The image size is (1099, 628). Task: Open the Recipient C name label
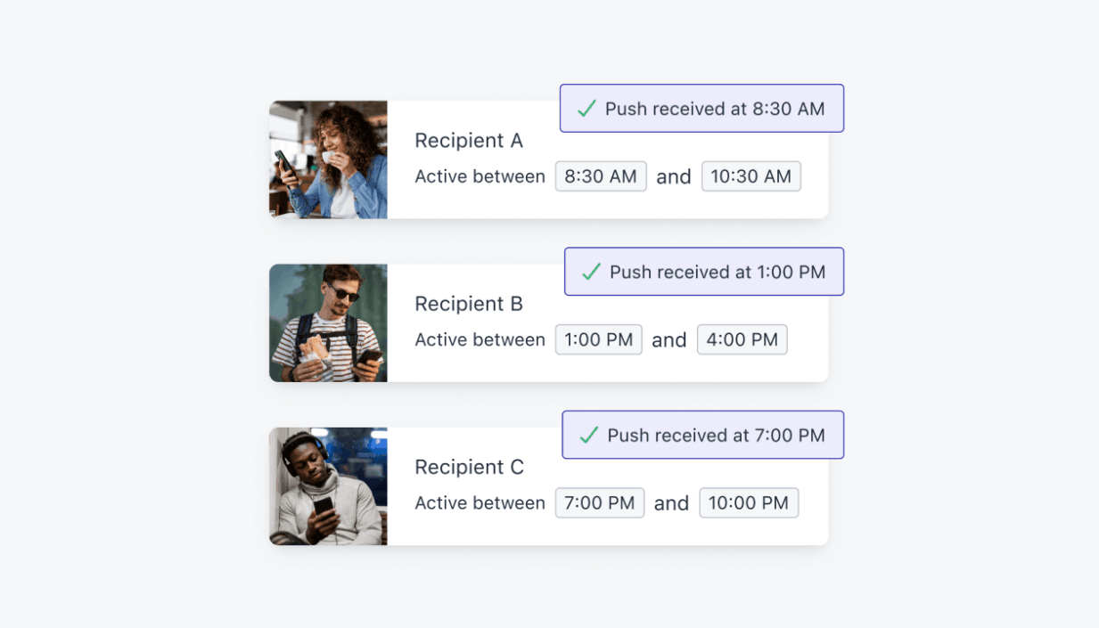point(470,467)
